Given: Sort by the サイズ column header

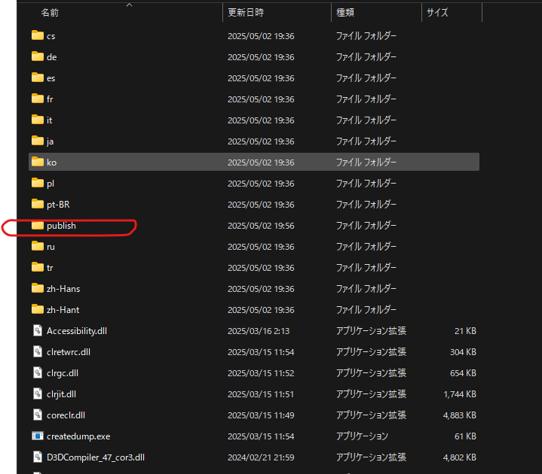Looking at the screenshot, I should [x=437, y=13].
